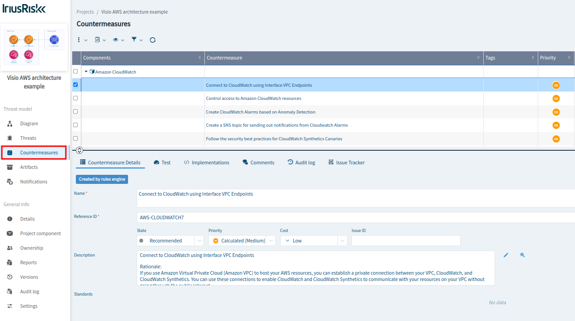Uncheck the Connect to CloudWatch row checkbox
This screenshot has width=575, height=321.
[75, 84]
